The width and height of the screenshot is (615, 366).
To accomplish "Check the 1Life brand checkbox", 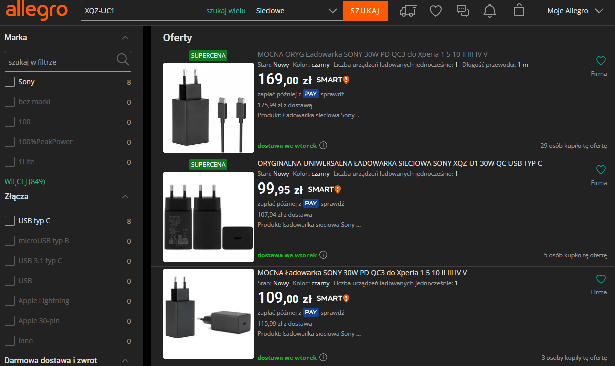I will point(10,162).
